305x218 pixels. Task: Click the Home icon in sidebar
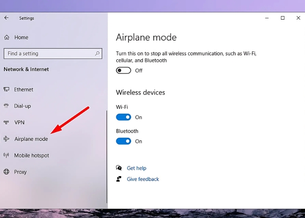pyautogui.click(x=7, y=37)
